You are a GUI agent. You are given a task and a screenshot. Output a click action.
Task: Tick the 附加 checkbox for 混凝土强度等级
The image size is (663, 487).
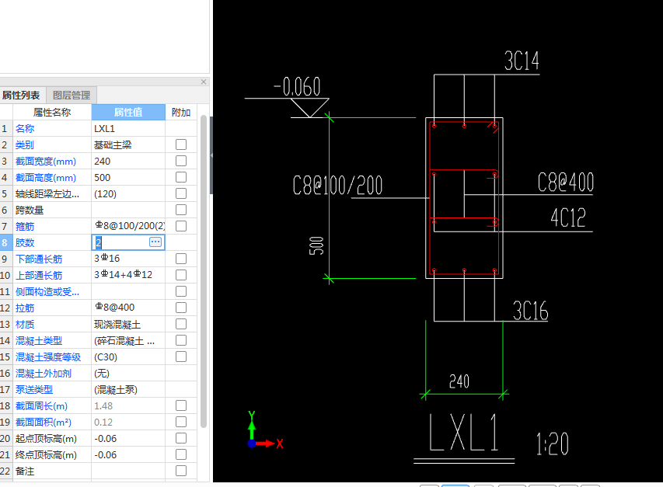pyautogui.click(x=181, y=357)
